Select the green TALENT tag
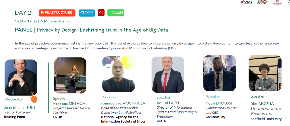 click(116, 13)
